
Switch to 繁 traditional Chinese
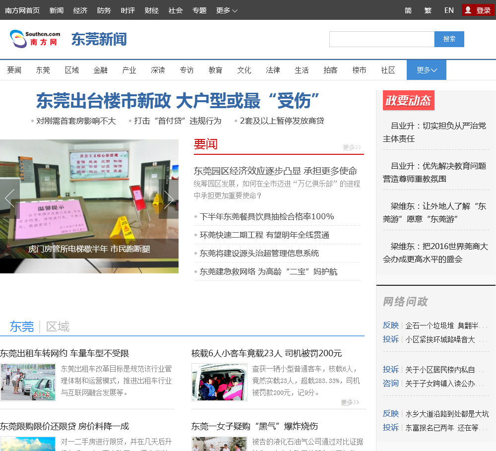[x=428, y=10]
